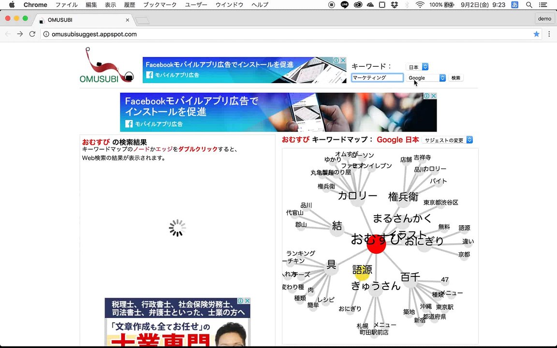Screen dimensions: 557x348
Task: Click the blue bookmark star
Action: (536, 34)
